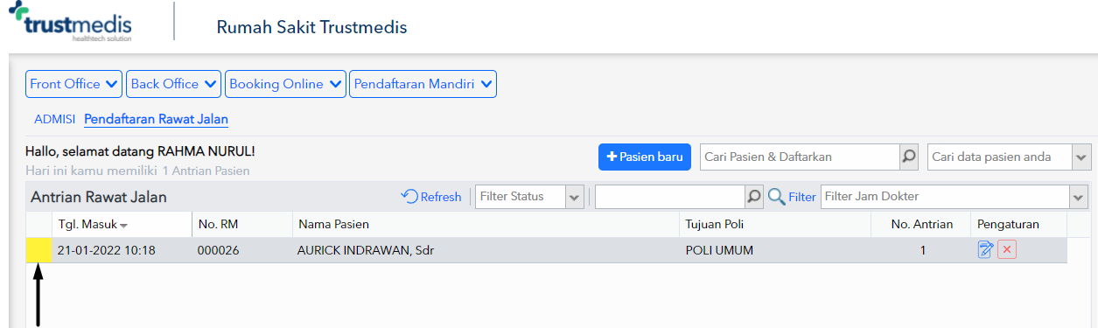The height and width of the screenshot is (328, 1098).
Task: Click the edit icon in Pengaturan column
Action: [x=986, y=250]
